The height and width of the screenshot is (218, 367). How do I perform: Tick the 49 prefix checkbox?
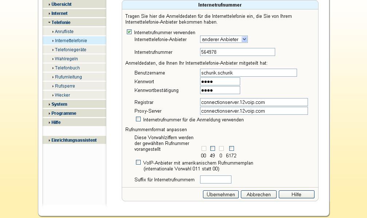(x=212, y=149)
